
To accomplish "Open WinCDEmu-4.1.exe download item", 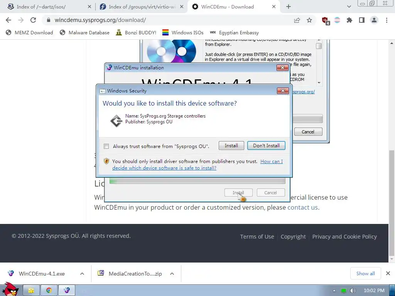I will tap(42, 274).
